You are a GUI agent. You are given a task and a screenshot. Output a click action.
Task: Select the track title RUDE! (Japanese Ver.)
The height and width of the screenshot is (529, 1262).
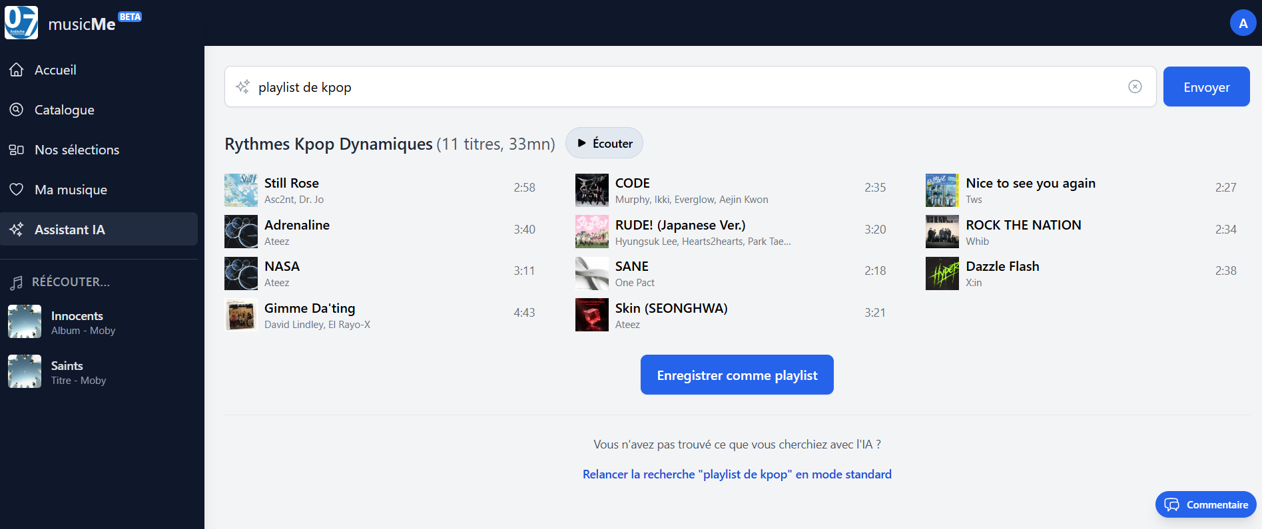point(681,225)
